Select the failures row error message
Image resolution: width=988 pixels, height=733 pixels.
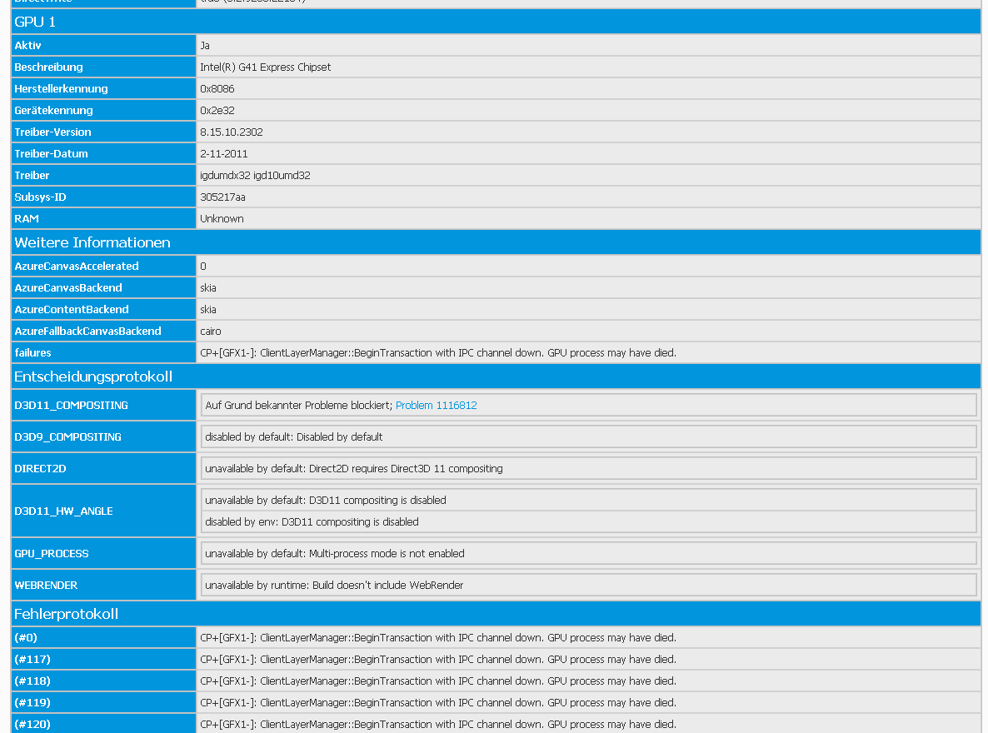coord(438,353)
